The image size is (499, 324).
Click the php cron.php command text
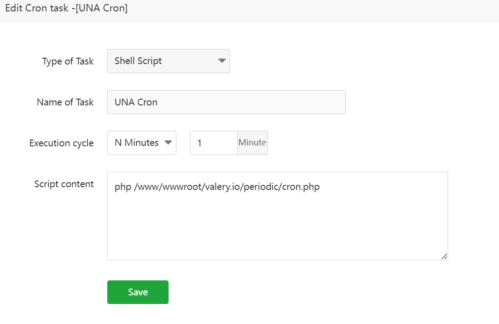point(217,187)
